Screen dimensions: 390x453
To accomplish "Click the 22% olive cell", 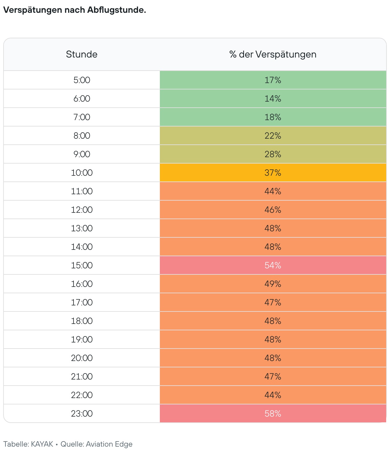I will (273, 135).
